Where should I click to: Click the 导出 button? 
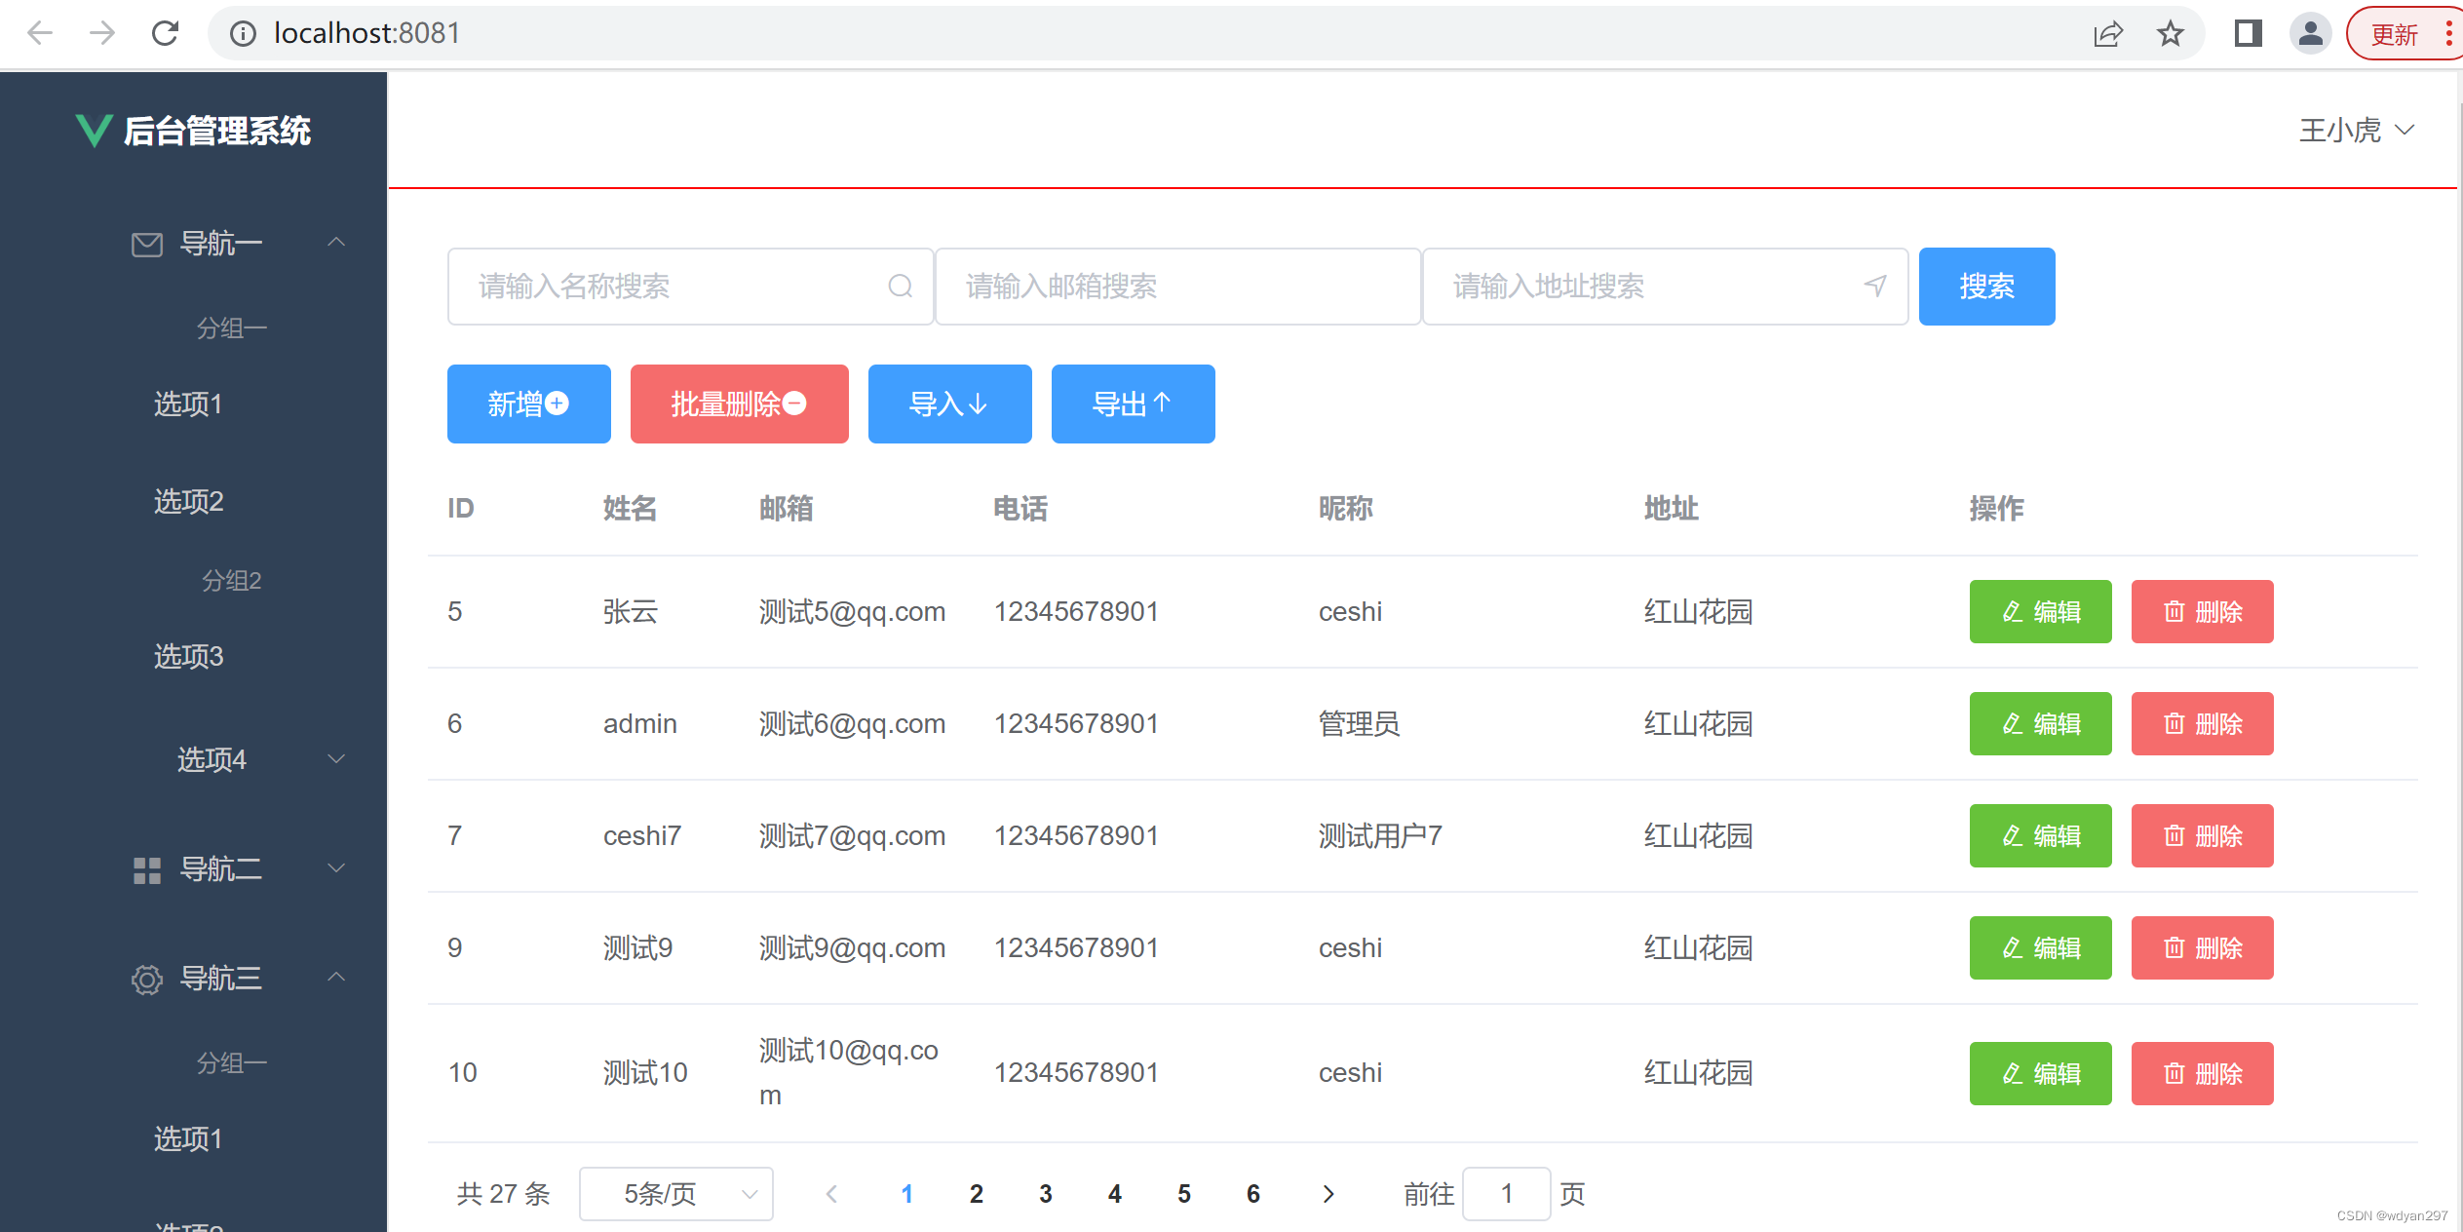point(1133,404)
